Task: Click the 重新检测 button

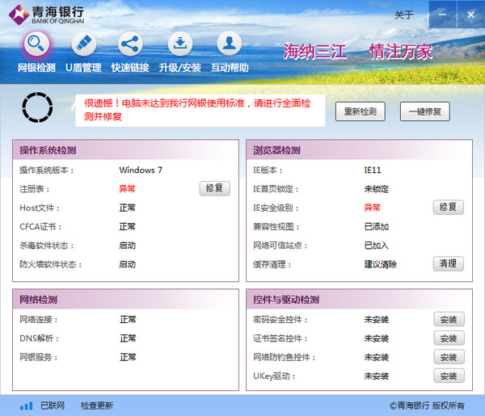Action: [x=361, y=111]
